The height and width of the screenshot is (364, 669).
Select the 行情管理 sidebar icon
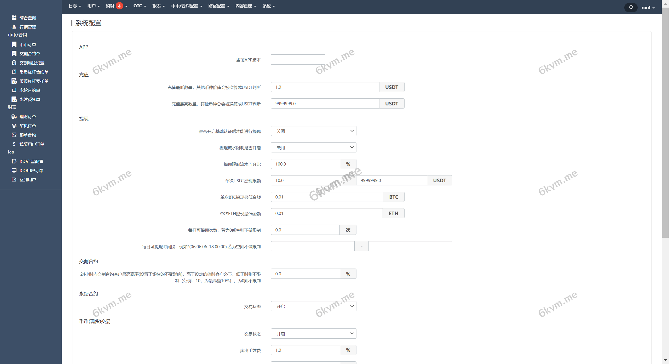click(x=14, y=27)
